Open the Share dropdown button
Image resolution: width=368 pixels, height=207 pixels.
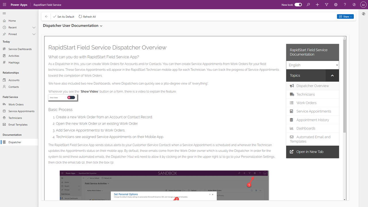[x=345, y=17]
